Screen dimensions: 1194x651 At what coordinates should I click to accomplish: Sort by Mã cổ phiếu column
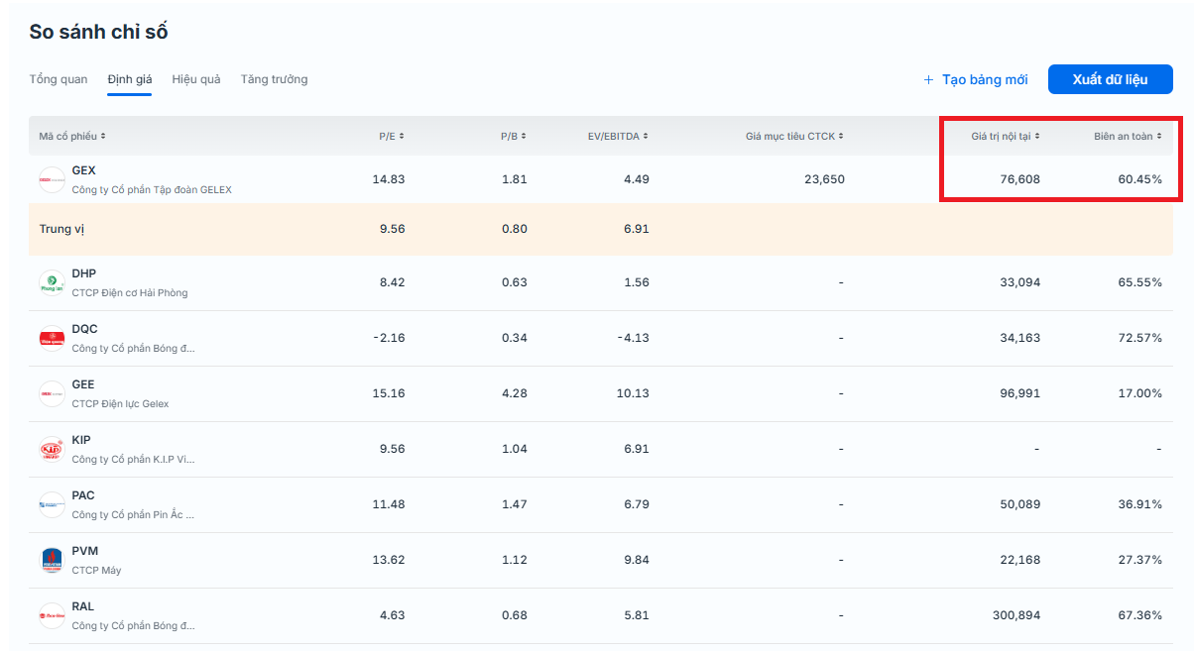pos(72,136)
